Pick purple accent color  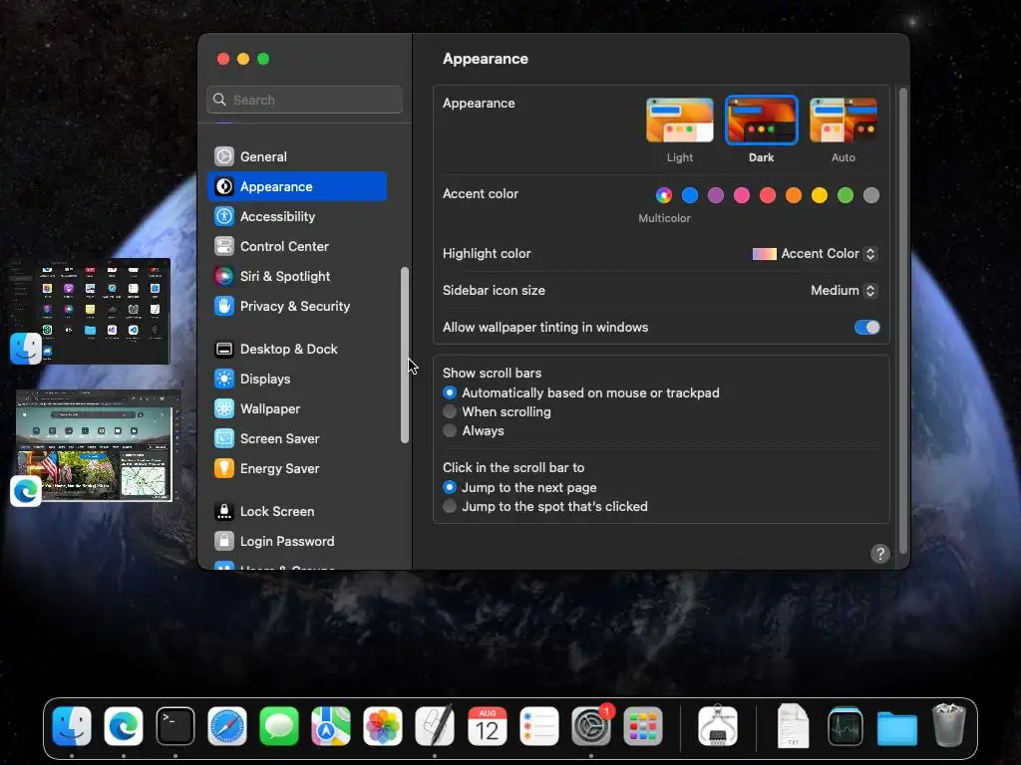point(716,195)
